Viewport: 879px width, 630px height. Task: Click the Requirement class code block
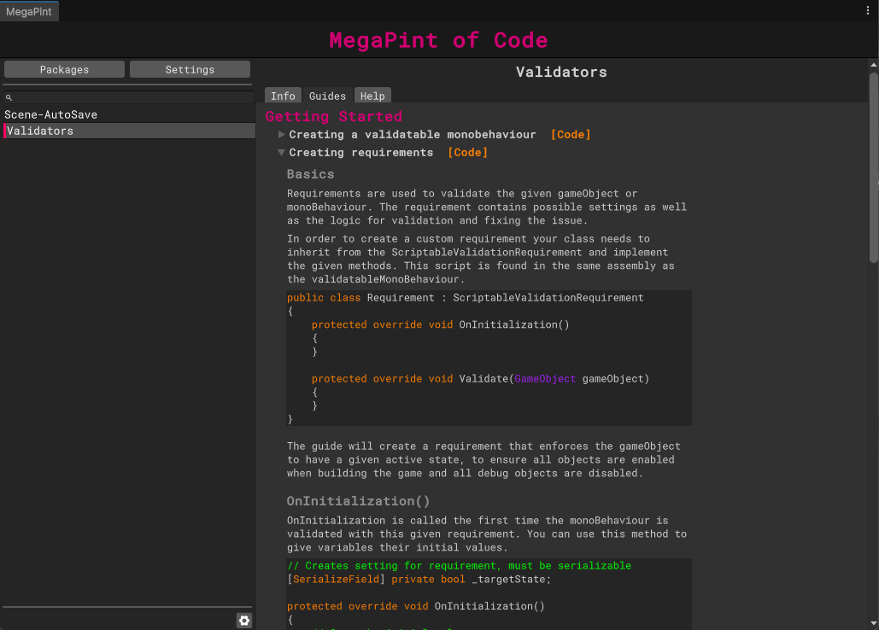pyautogui.click(x=489, y=358)
